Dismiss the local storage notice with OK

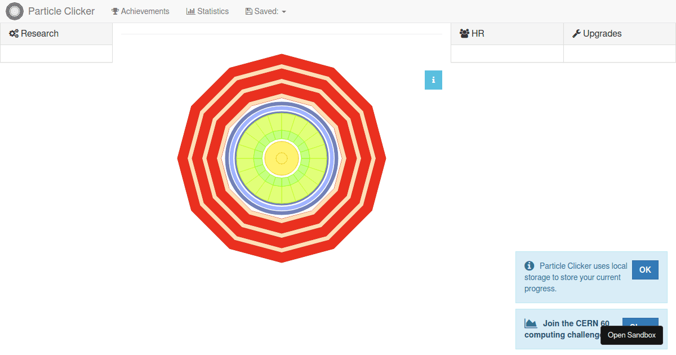[x=644, y=270]
